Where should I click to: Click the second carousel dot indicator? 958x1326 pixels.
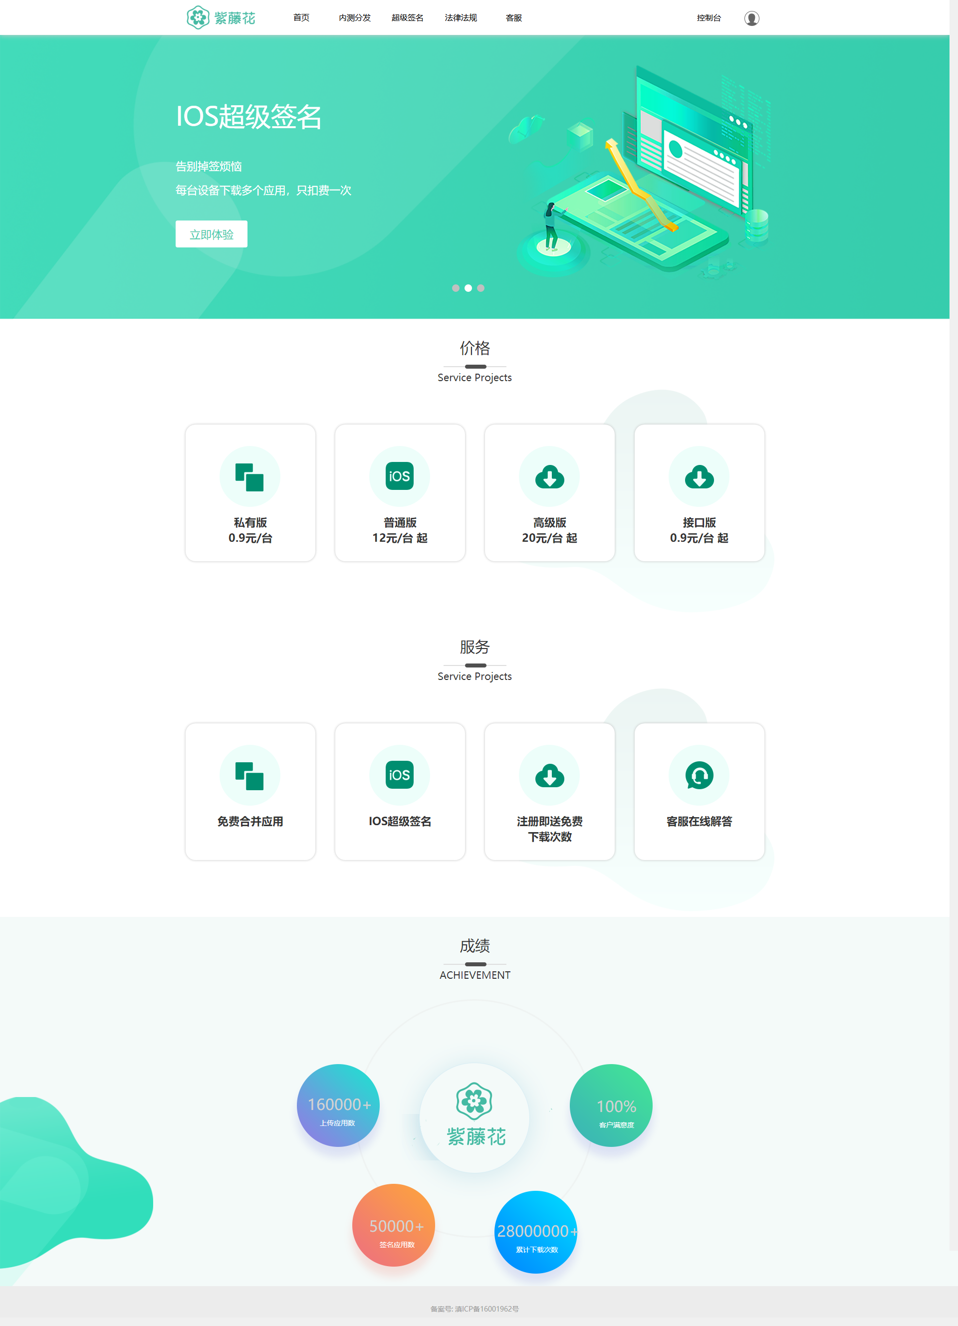coord(468,287)
